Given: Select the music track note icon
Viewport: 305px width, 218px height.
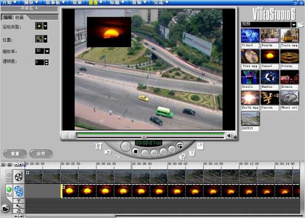Looking at the screenshot, I should 19,211.
